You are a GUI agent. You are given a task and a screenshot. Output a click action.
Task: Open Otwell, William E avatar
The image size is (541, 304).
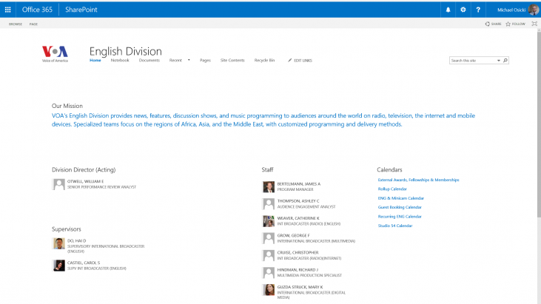coord(58,184)
